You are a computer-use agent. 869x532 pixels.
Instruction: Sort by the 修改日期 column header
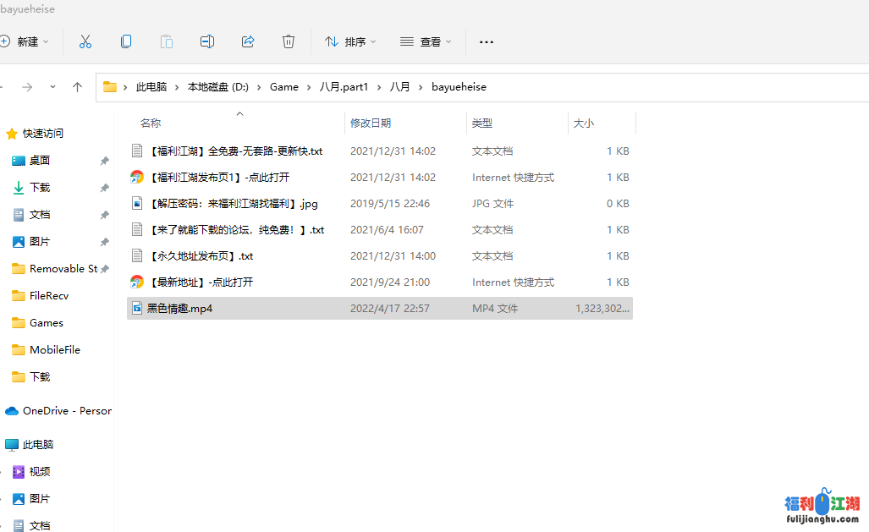[x=371, y=123]
